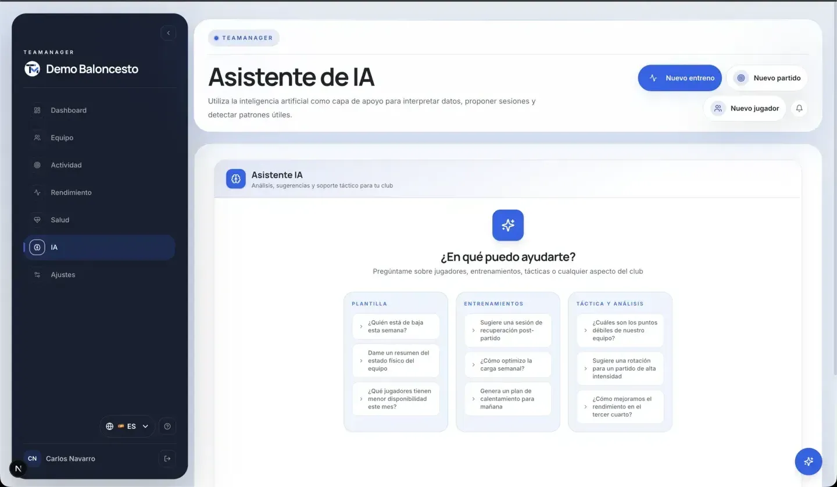The width and height of the screenshot is (837, 487).
Task: Select "Dame un resumen del estado físico" prompt
Action: [396, 360]
